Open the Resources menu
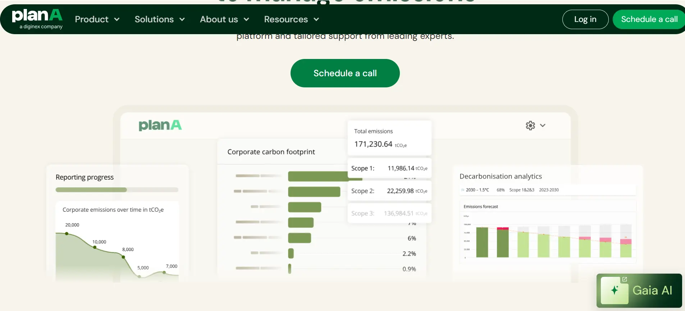Screen dimensions: 685x311 coord(292,19)
